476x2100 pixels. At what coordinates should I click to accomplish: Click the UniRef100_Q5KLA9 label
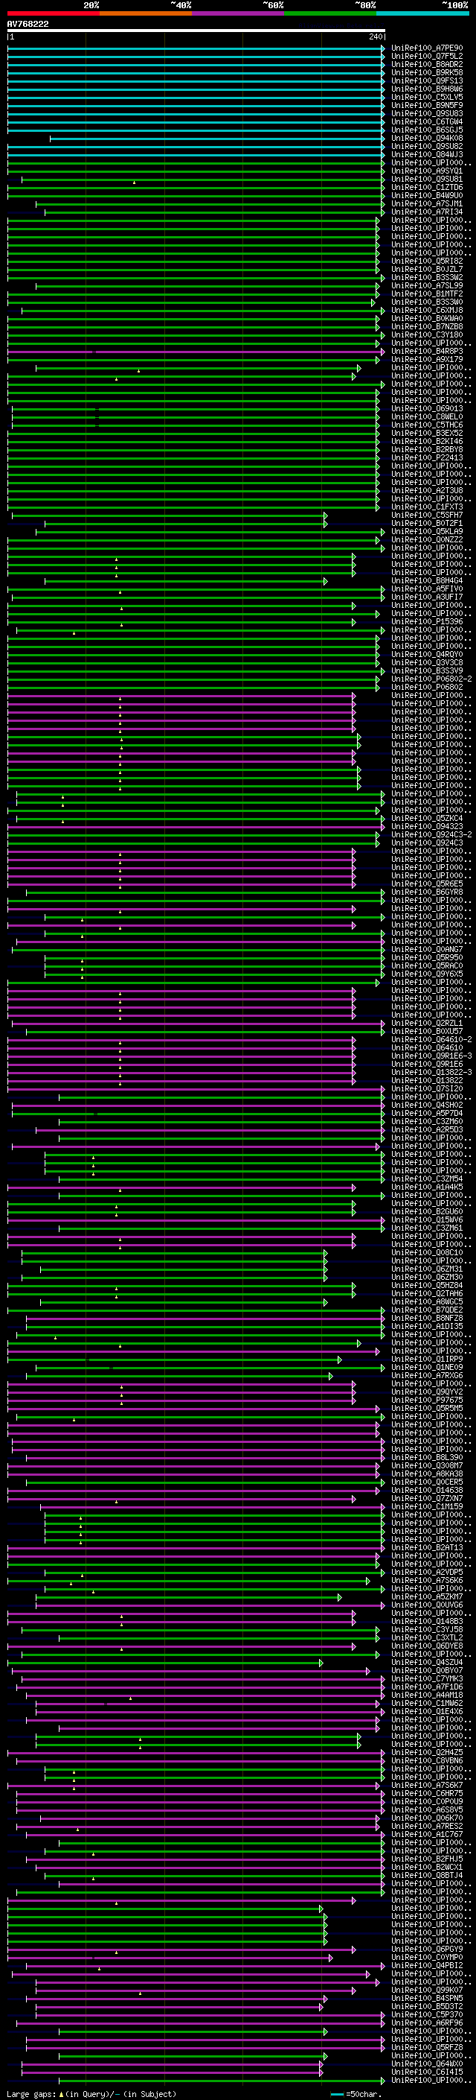click(427, 532)
